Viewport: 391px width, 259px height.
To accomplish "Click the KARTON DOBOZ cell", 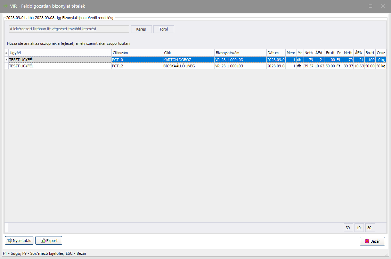I will [188, 60].
